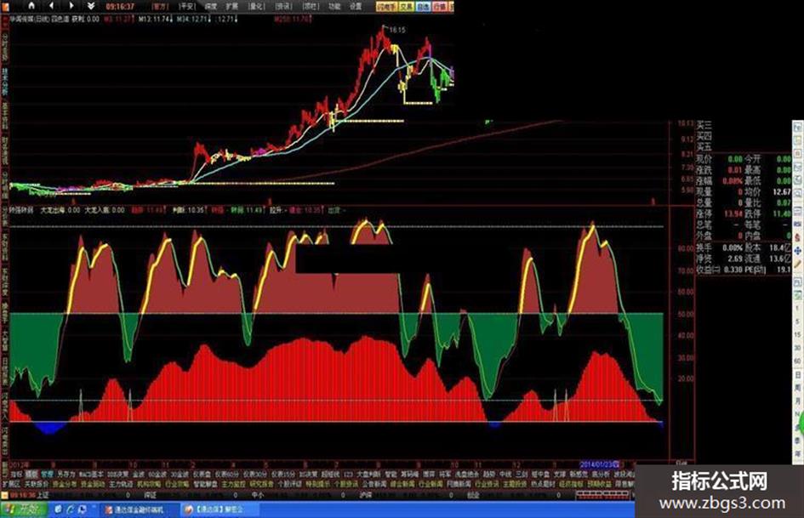Choose the 大盘判断 indicator tab

369,475
